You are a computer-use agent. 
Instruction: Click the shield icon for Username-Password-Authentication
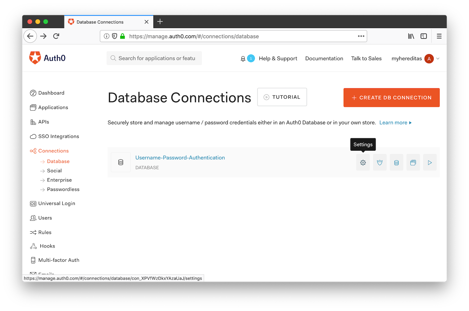pyautogui.click(x=380, y=163)
